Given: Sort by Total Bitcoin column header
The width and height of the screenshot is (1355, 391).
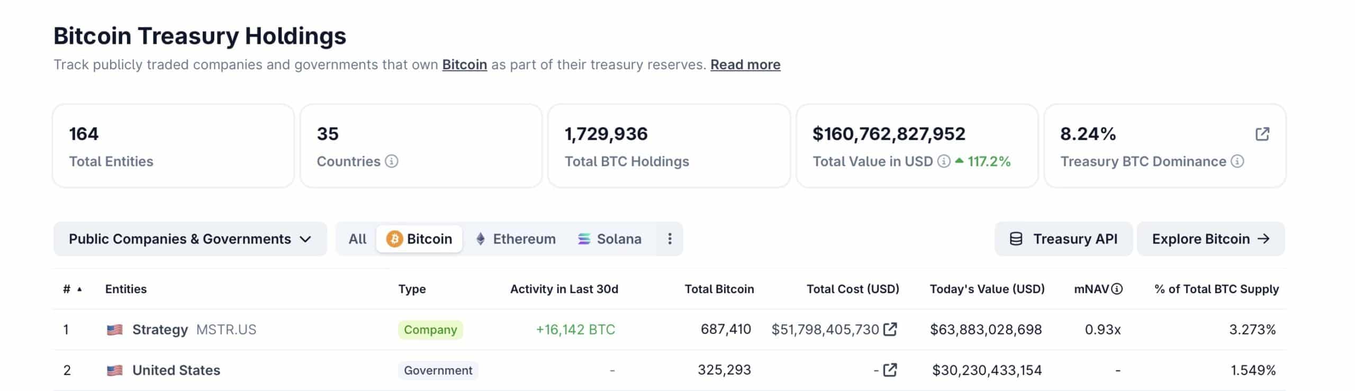Looking at the screenshot, I should click(719, 289).
